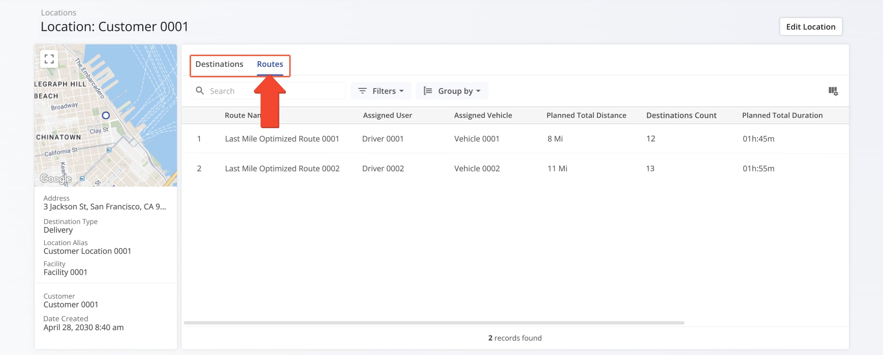Open Last Mile Optimized Route 0002

pyautogui.click(x=282, y=169)
